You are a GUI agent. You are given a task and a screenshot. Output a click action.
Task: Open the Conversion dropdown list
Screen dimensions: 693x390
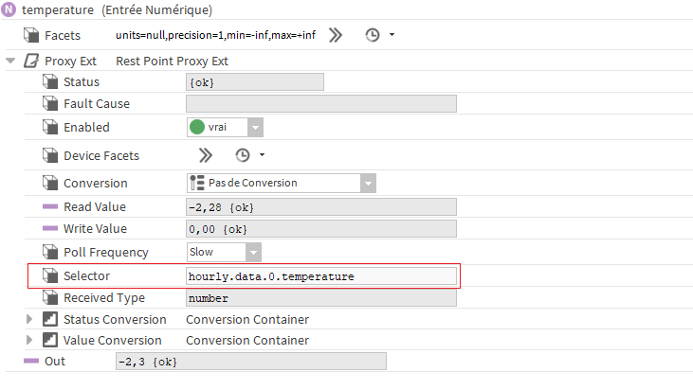(x=368, y=183)
